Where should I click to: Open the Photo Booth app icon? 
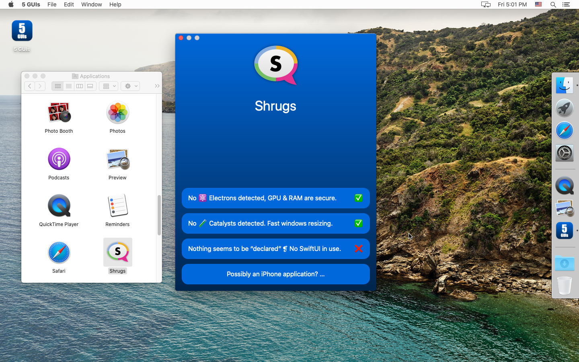[x=59, y=113]
